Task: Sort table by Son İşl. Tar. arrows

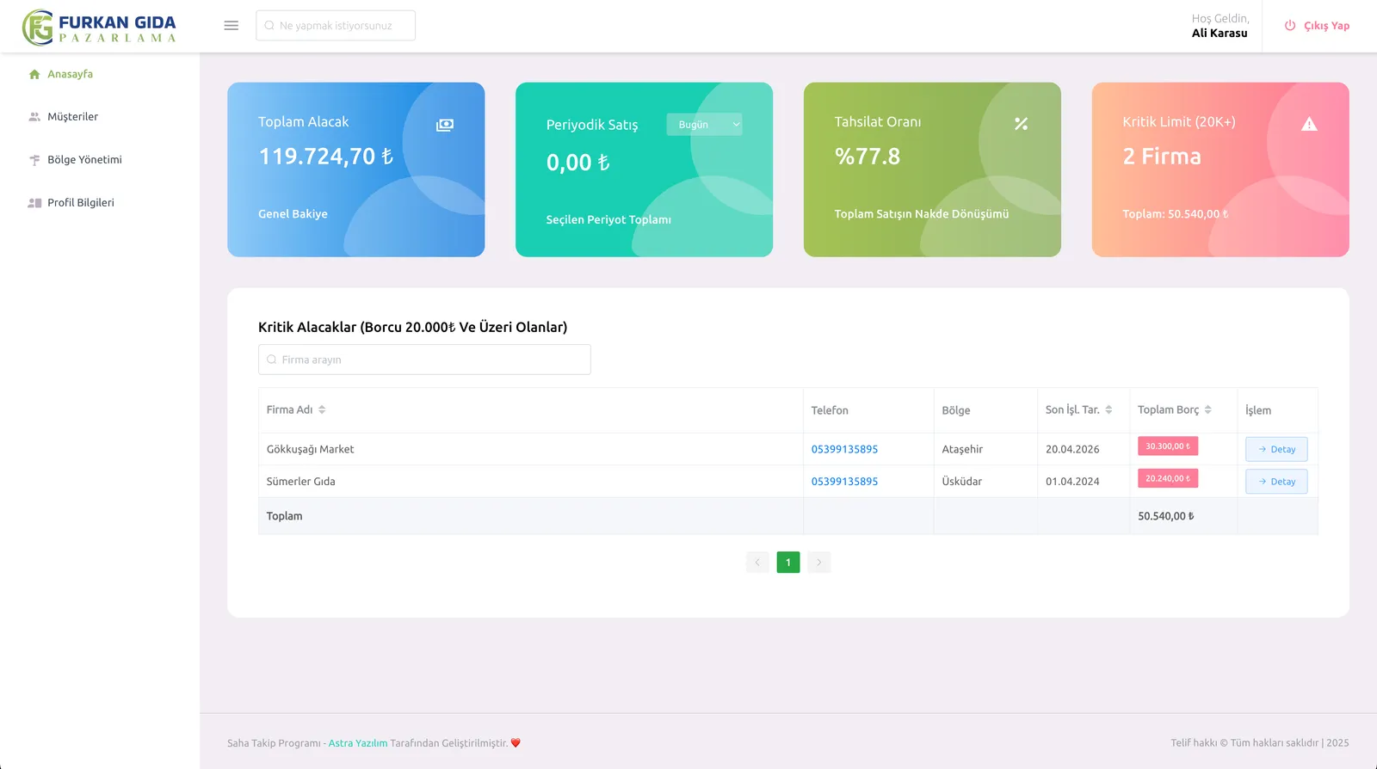Action: click(x=1108, y=409)
